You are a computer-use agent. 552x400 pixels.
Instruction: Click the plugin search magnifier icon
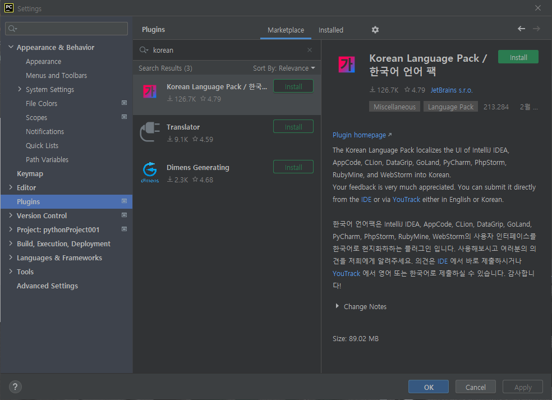(144, 50)
